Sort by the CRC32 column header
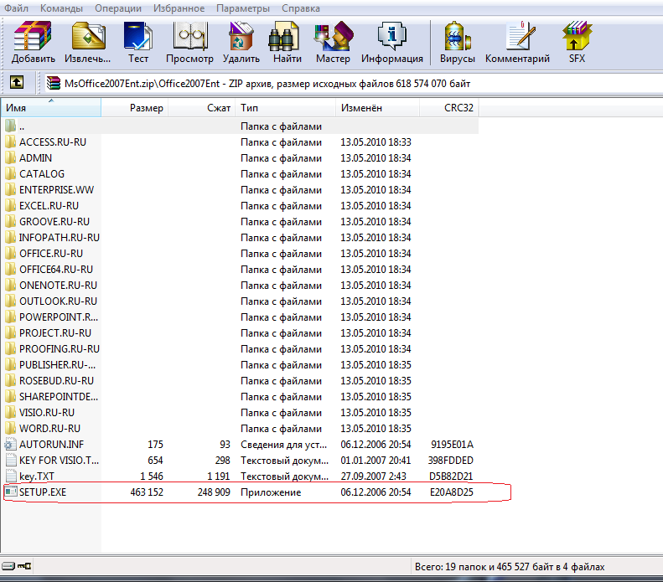The image size is (663, 582). [x=449, y=108]
